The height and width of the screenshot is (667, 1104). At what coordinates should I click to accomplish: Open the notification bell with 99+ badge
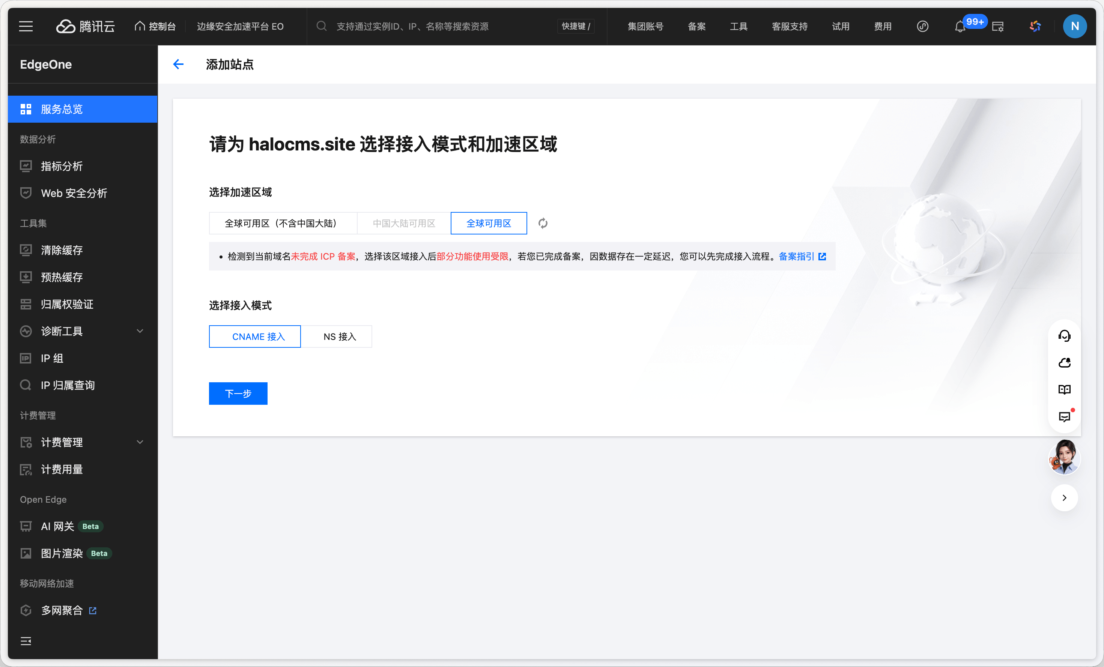tap(960, 26)
